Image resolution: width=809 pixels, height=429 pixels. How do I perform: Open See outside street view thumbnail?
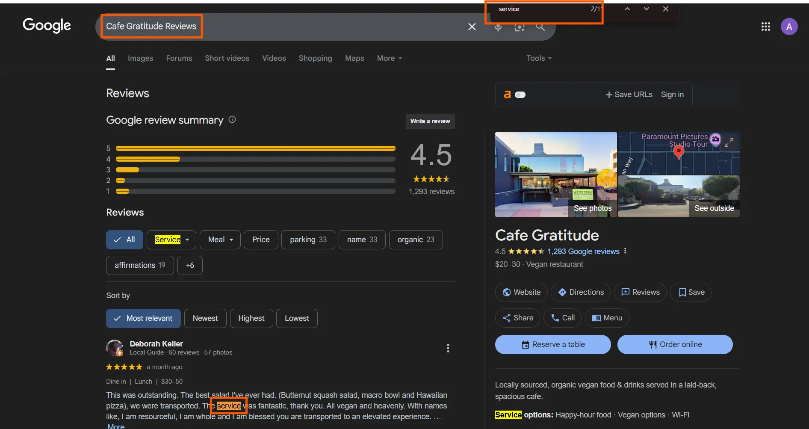pyautogui.click(x=679, y=196)
